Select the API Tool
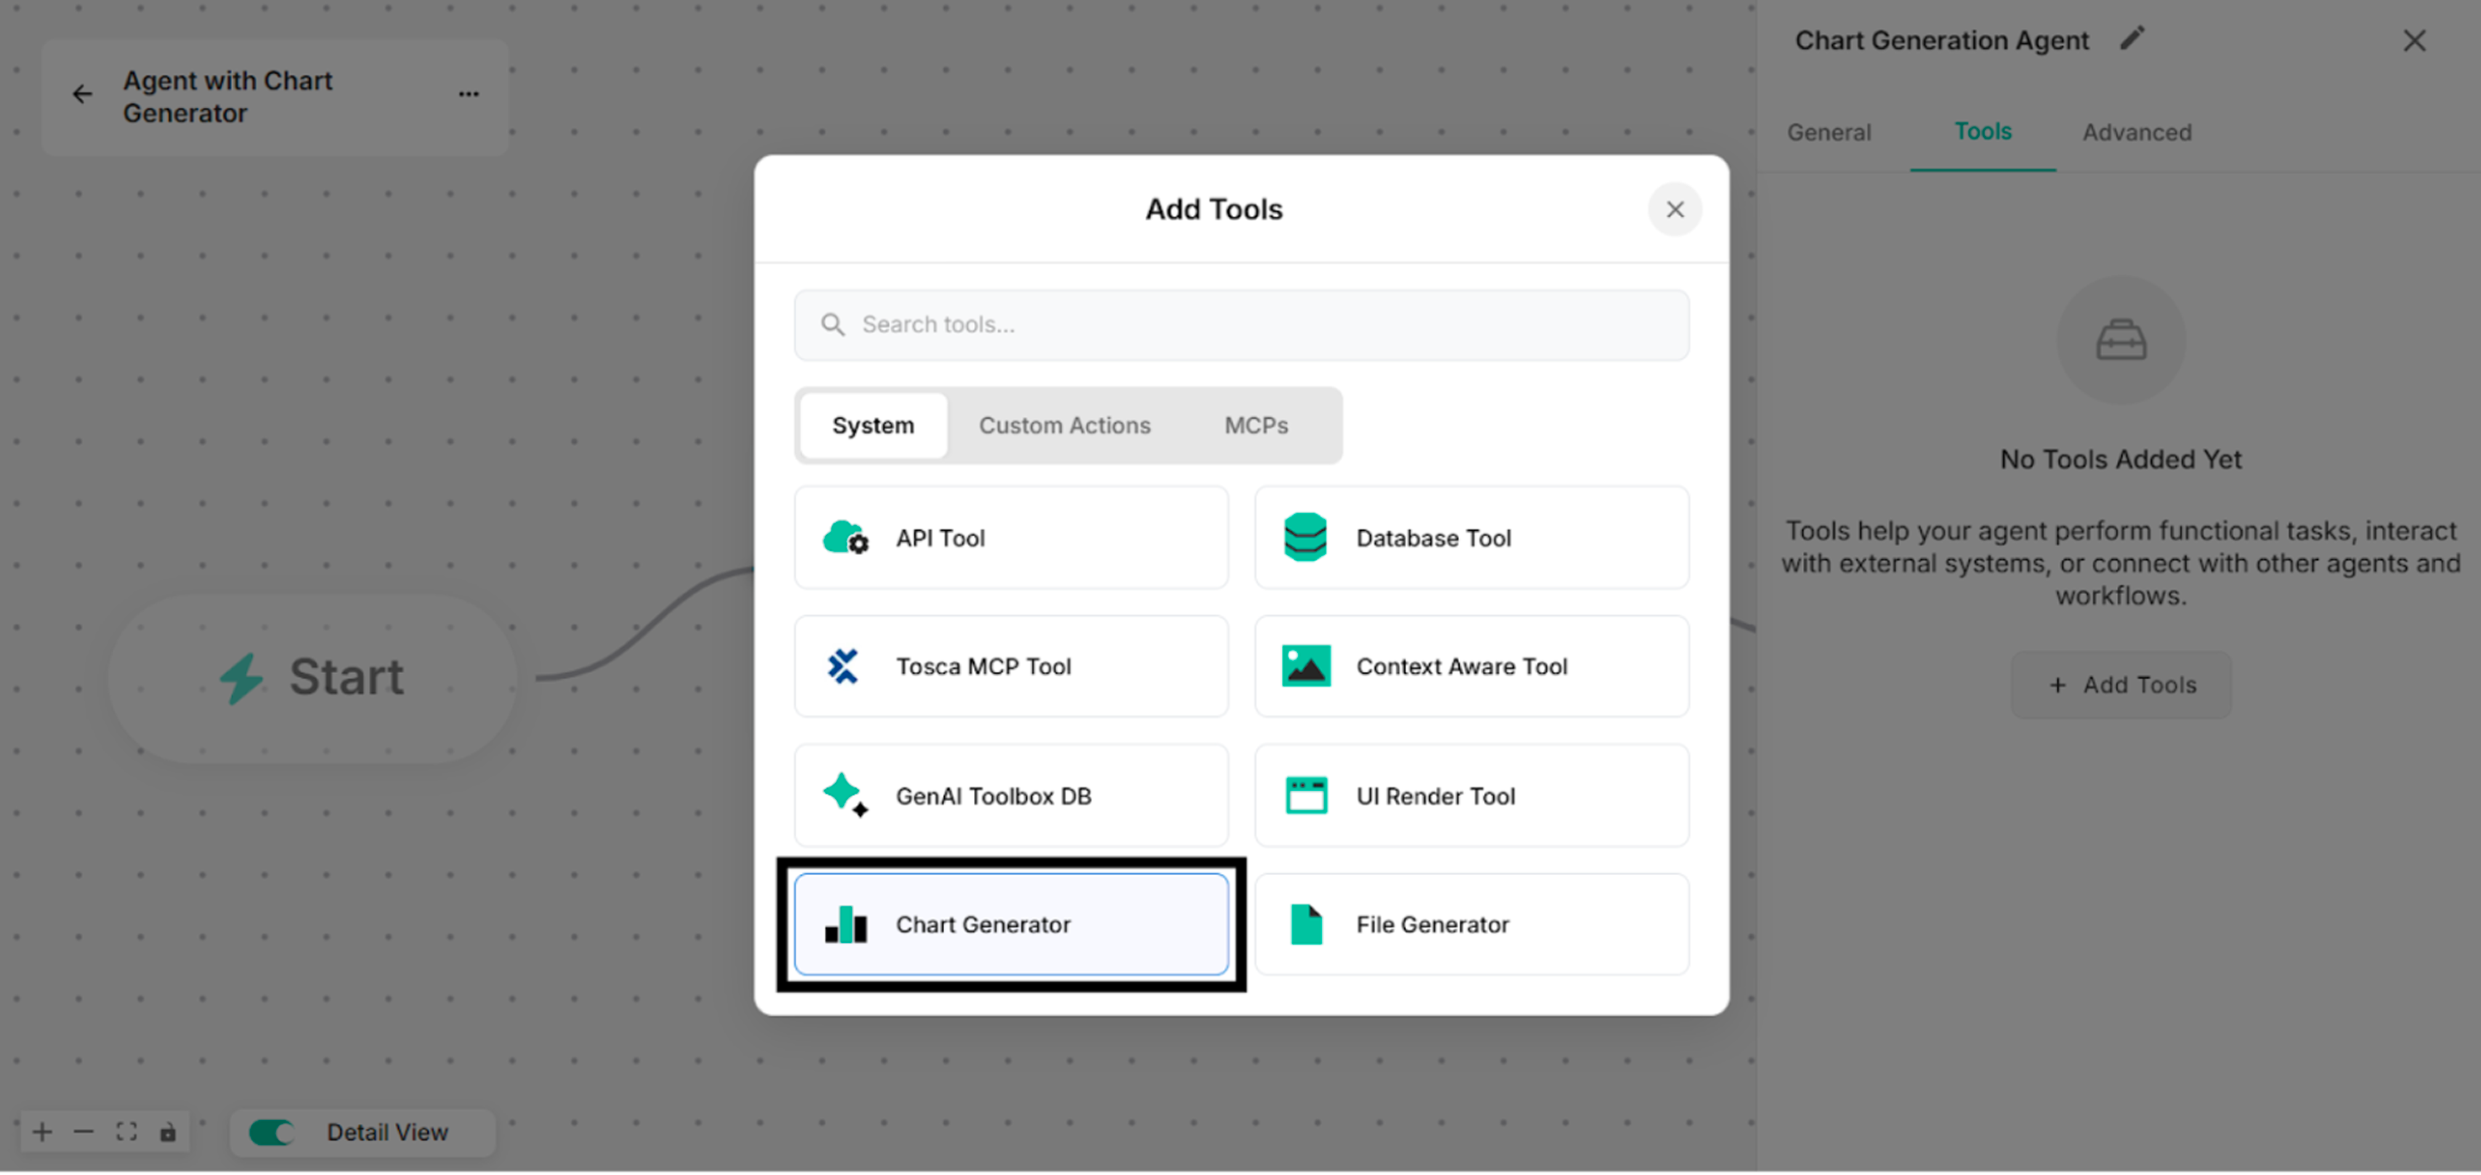 coord(1010,538)
